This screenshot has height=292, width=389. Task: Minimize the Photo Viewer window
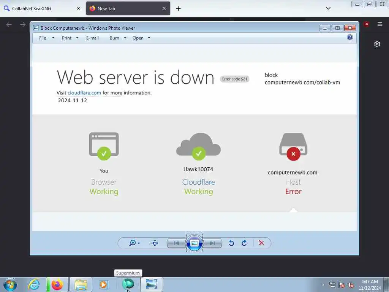point(325,28)
